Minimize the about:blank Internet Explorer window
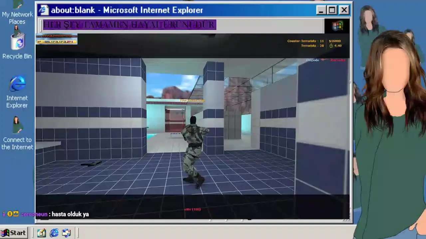The image size is (426, 239). coord(321,10)
